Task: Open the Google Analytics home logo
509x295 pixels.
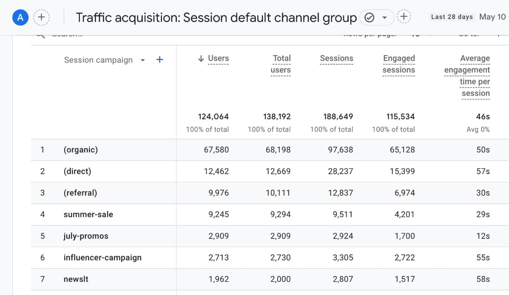Action: (x=20, y=17)
